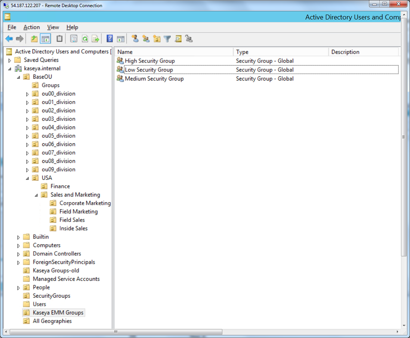
Task: Expand the Saved Queries node
Action: 10,60
